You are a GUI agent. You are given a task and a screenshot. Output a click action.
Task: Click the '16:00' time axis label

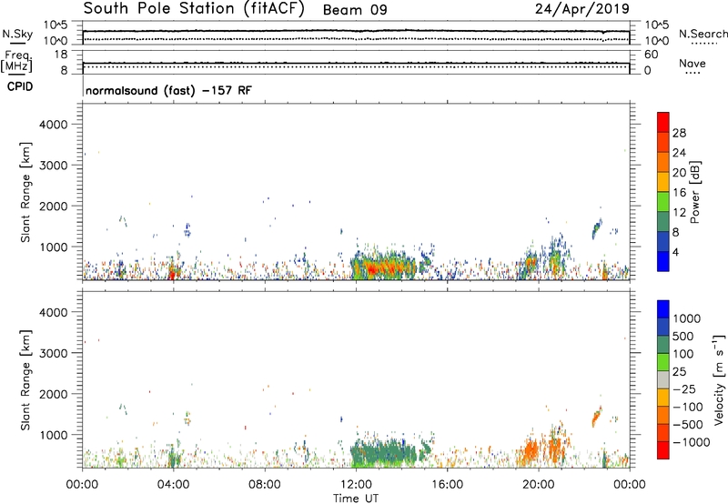point(447,485)
